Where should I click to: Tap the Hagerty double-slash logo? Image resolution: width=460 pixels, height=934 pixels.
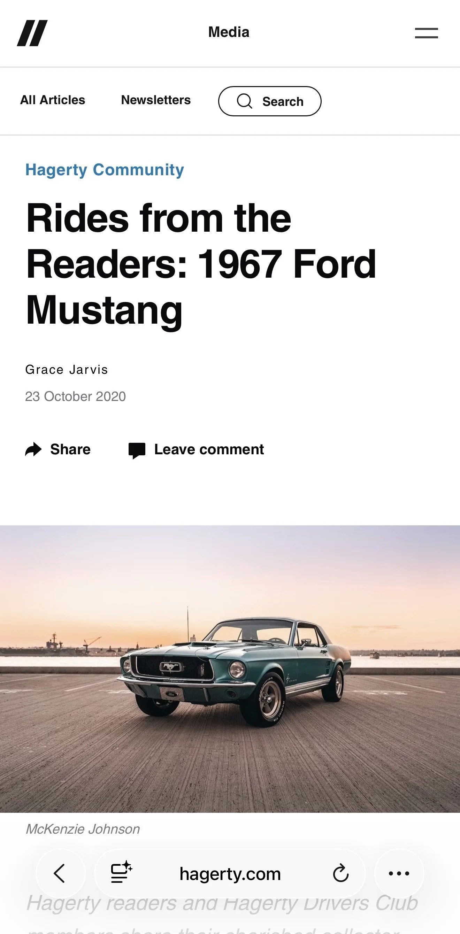32,33
